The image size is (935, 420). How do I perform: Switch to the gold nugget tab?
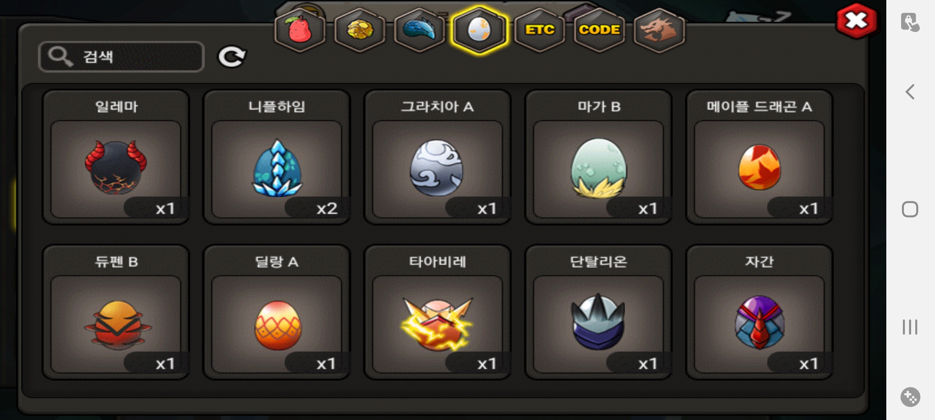[x=360, y=30]
